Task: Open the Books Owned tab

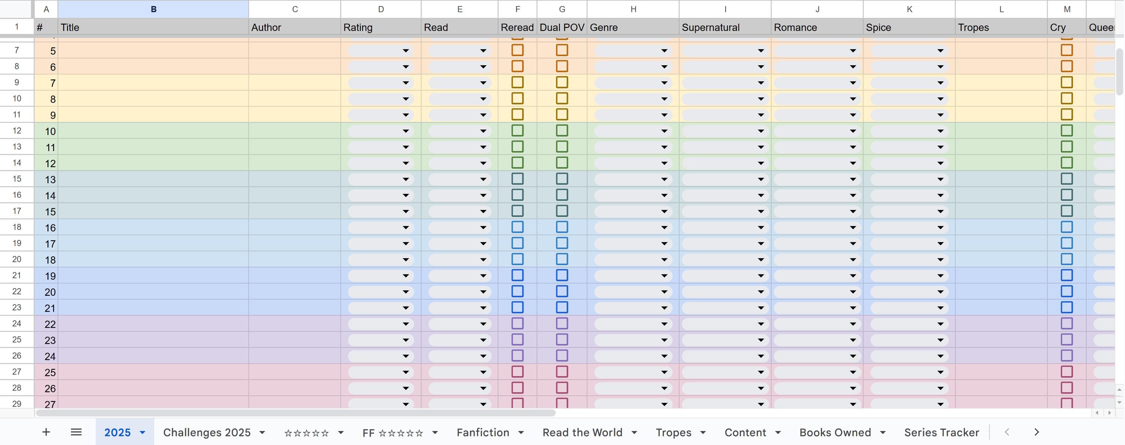Action: coord(834,432)
